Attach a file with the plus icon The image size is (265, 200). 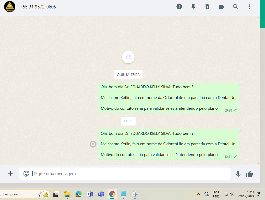[x=10, y=174]
